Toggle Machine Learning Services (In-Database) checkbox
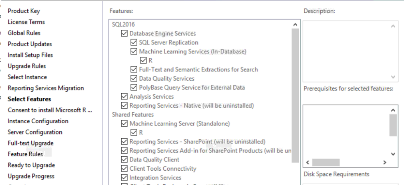The height and width of the screenshot is (185, 404). click(134, 52)
